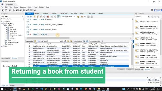Screen dimensions: 162x91
Task: Toggle the right sidebar visibility
Action: 161,10
